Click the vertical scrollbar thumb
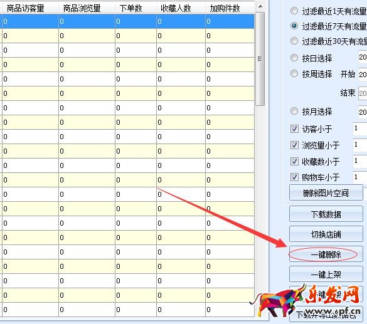This screenshot has height=324, width=367. click(x=260, y=59)
